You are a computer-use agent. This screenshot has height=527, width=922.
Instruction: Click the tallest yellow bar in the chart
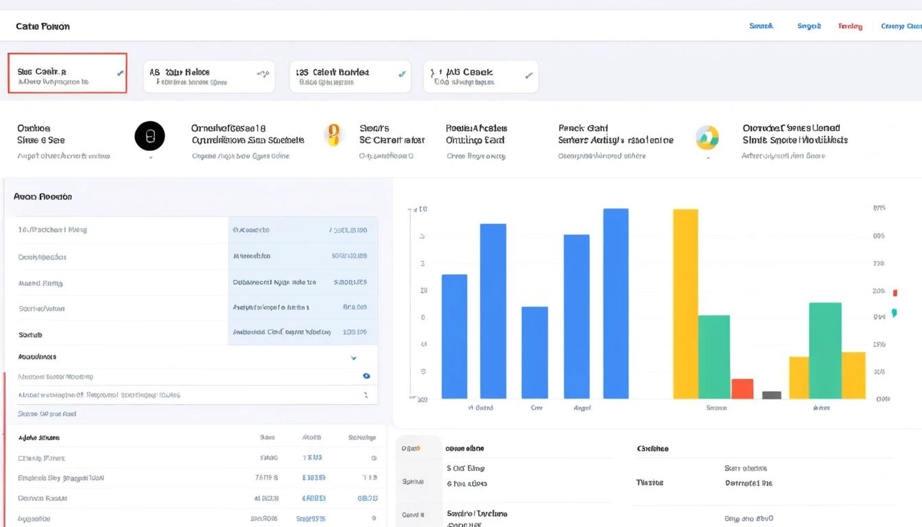click(685, 303)
